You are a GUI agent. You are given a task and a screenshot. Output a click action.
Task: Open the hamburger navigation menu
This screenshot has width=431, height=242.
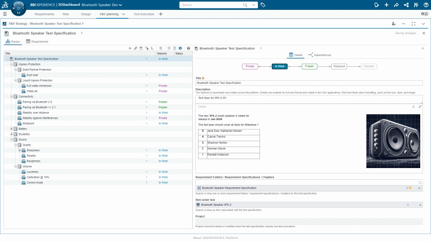pyautogui.click(x=4, y=14)
